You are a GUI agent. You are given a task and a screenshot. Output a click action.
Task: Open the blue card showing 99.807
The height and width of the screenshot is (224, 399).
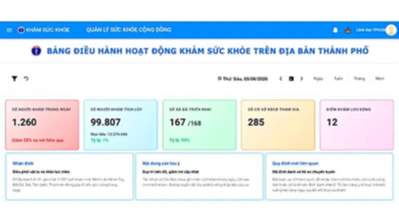pos(121,125)
